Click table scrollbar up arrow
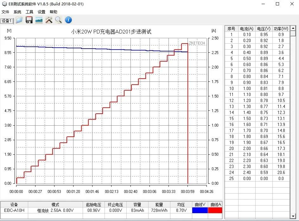 coord(293,28)
